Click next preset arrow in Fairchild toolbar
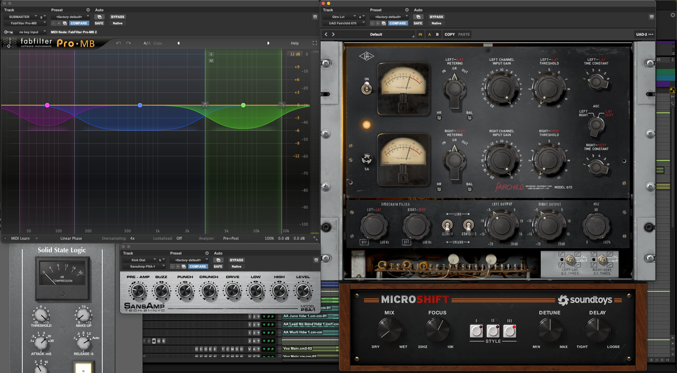Viewport: 677px width, 373px height. (333, 34)
